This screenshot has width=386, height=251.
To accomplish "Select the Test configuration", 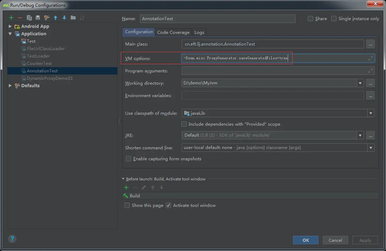I will coord(31,41).
